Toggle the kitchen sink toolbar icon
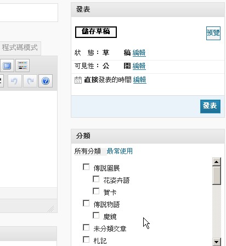Viewport: 226px width, 246px height. 22,65
